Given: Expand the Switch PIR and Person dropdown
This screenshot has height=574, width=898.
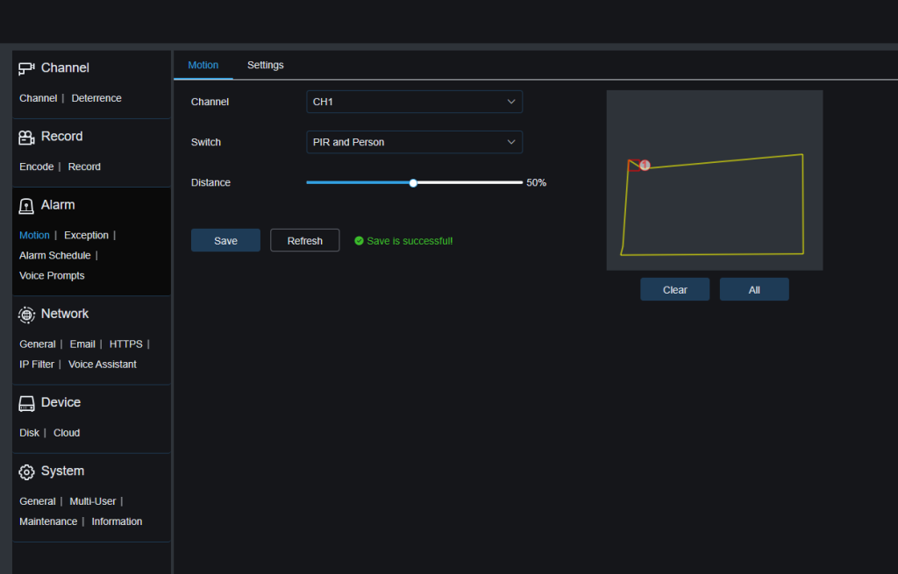Looking at the screenshot, I should [x=414, y=142].
